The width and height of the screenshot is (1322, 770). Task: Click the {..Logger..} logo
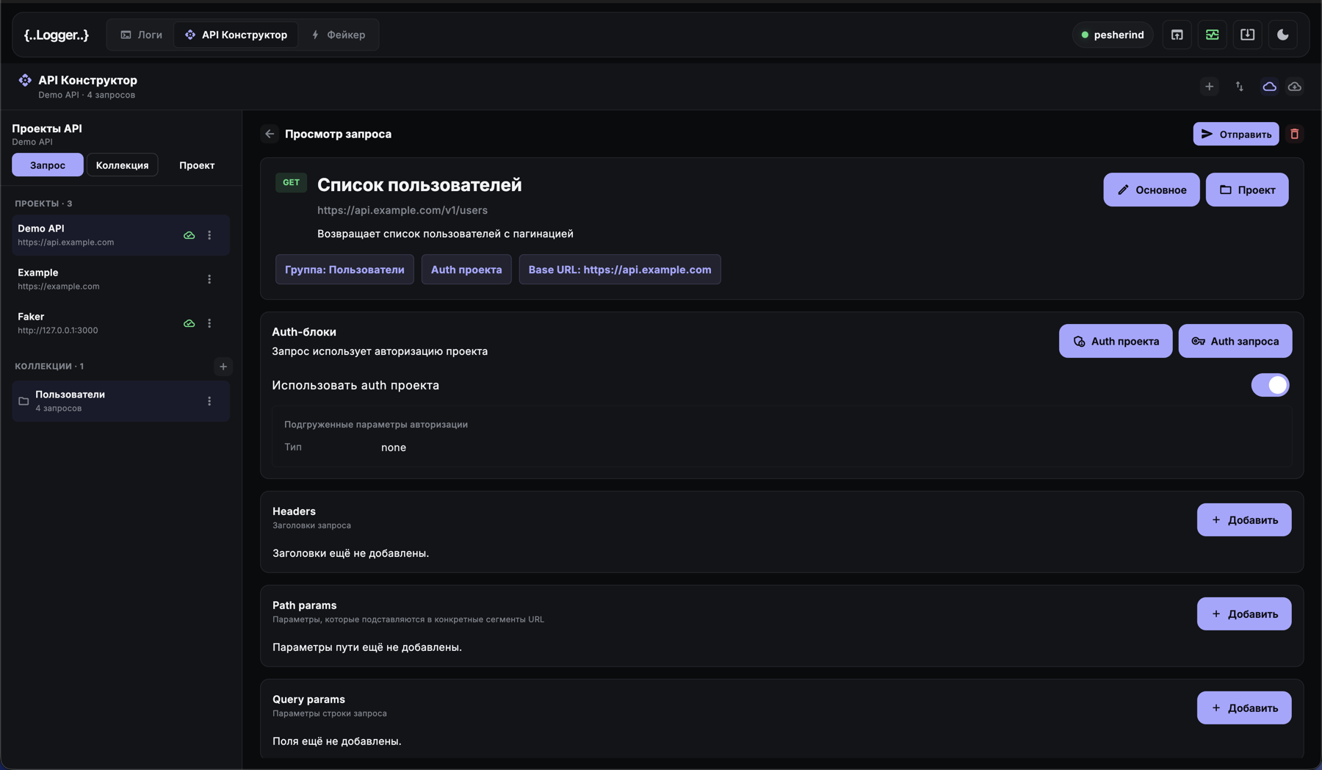[57, 35]
